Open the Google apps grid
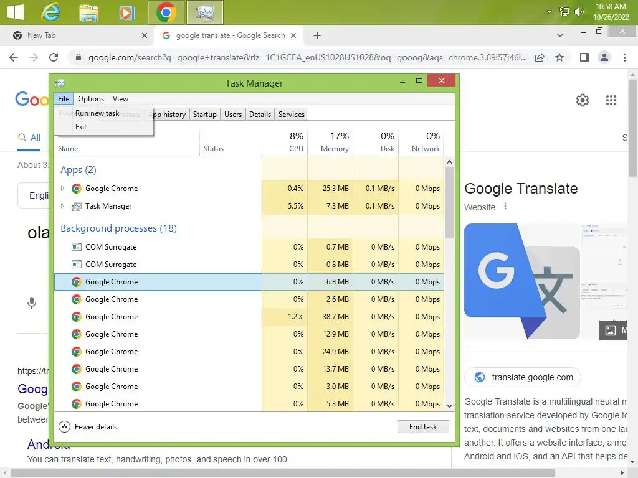The image size is (638, 478). tap(611, 100)
